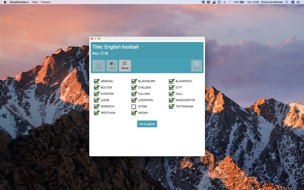Minimize the window with yellow button
304x190 pixels.
pyautogui.click(x=95, y=39)
